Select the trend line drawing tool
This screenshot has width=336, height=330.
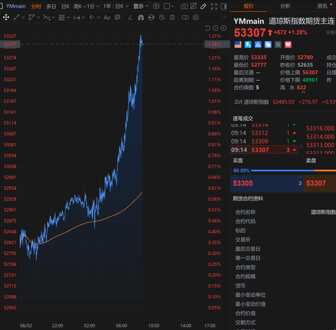point(16,18)
